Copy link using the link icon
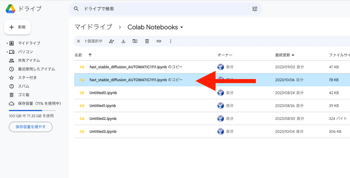The width and height of the screenshot is (350, 178). (159, 41)
